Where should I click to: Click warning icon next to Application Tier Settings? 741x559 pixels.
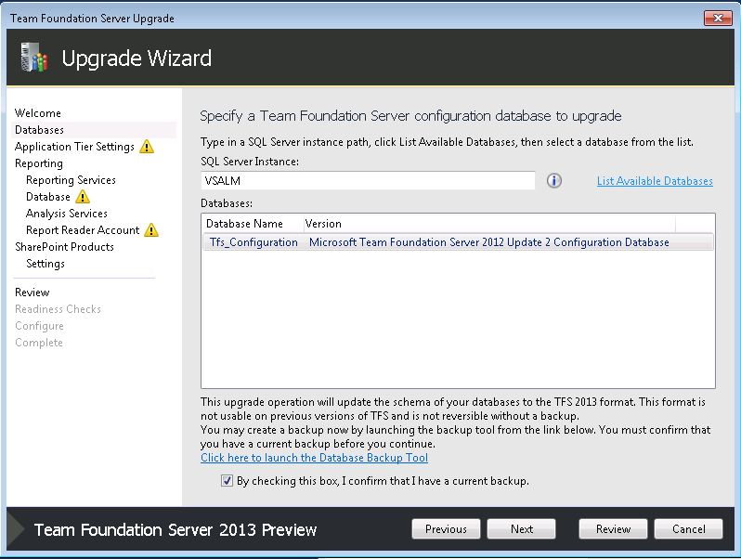[x=147, y=147]
